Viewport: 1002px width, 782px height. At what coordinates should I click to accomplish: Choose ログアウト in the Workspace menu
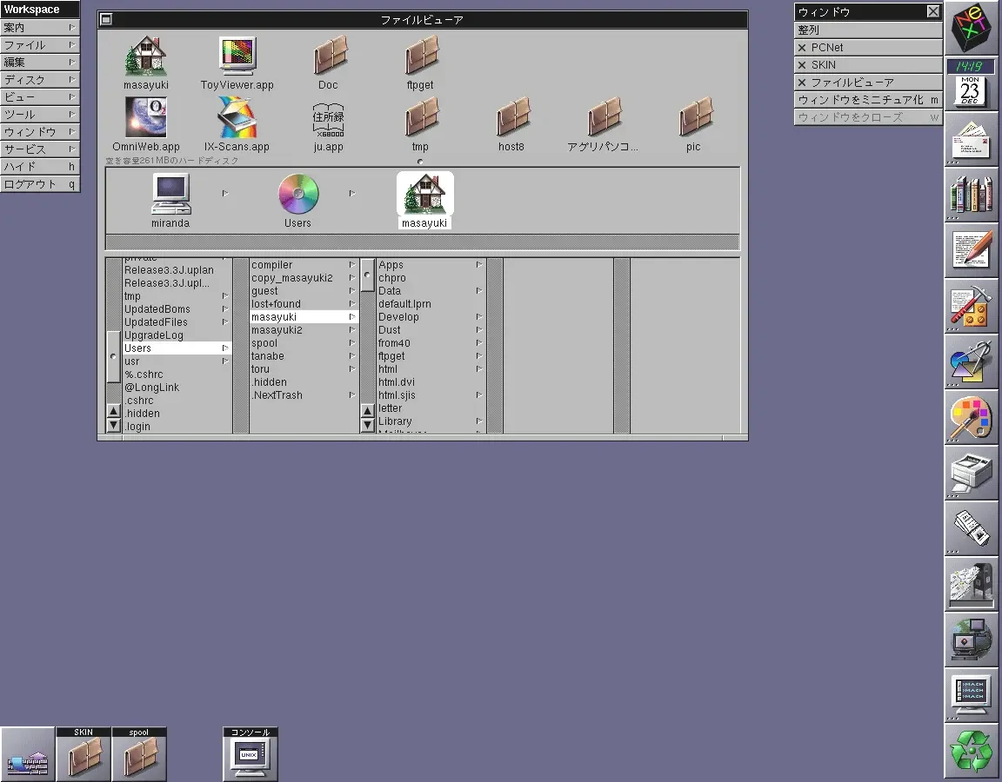pyautogui.click(x=39, y=183)
